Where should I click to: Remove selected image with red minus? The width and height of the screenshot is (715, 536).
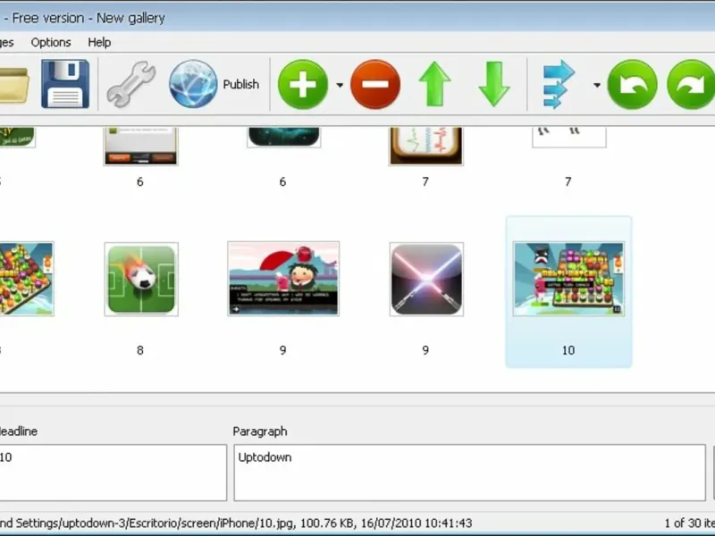[375, 84]
